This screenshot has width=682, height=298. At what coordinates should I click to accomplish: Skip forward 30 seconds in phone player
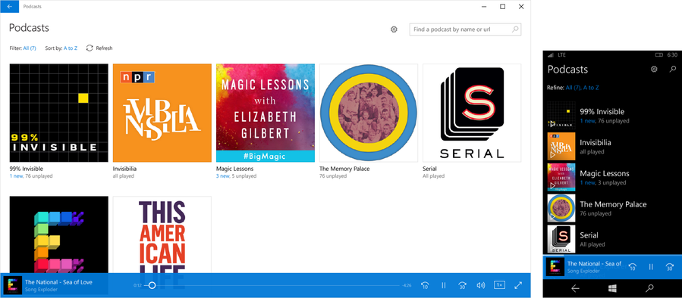point(670,267)
